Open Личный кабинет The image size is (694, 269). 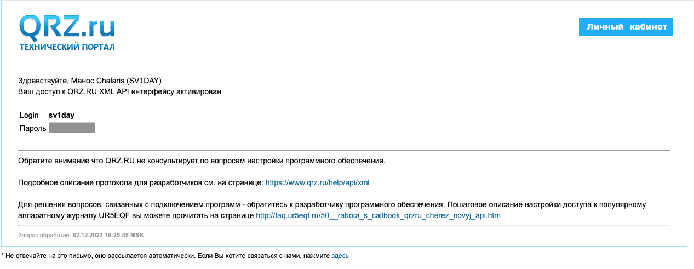(x=626, y=27)
